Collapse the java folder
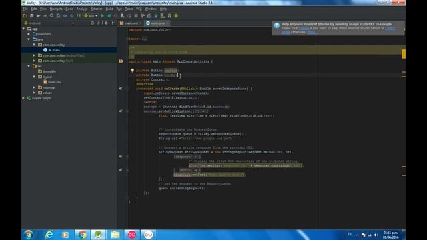Image resolution: width=427 pixels, height=240 pixels. click(x=29, y=39)
